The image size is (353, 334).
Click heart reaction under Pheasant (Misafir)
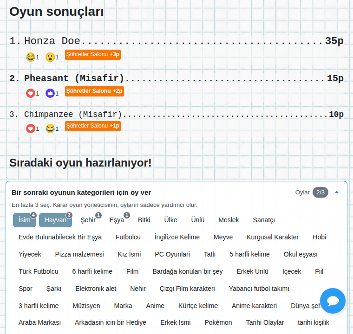coord(33,93)
